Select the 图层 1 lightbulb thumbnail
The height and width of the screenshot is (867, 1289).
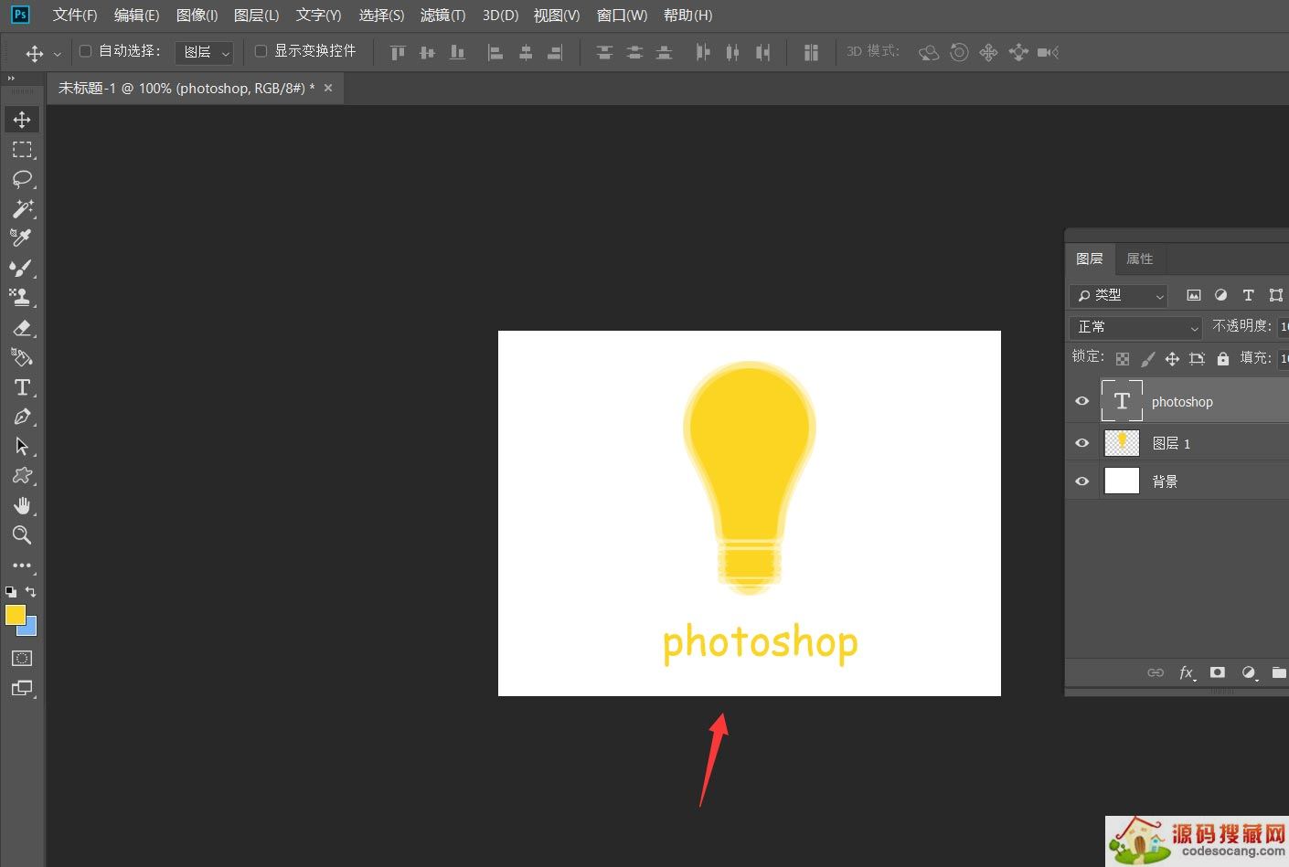pos(1122,443)
